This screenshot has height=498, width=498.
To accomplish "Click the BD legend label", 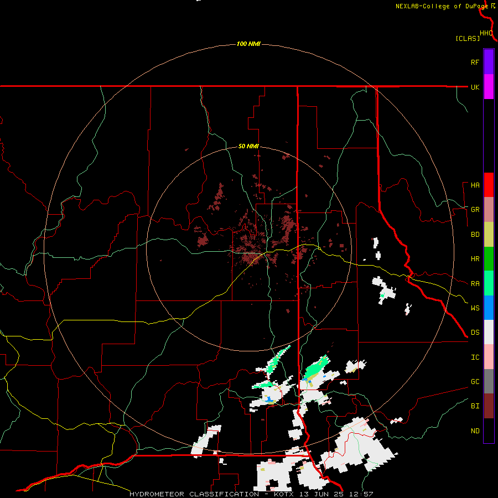I will point(475,235).
